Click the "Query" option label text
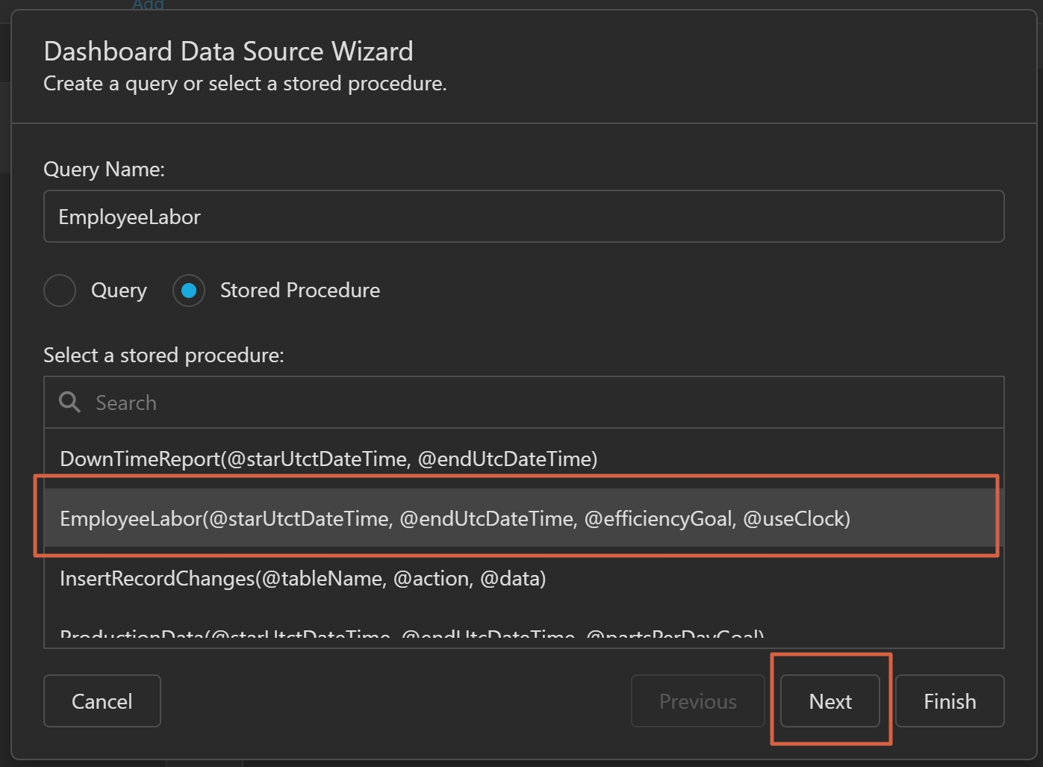Screen dimensions: 1043x767 pos(119,291)
